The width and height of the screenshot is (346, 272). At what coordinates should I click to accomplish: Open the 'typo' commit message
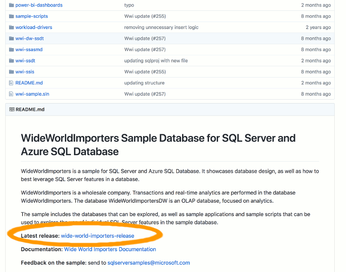129,5
